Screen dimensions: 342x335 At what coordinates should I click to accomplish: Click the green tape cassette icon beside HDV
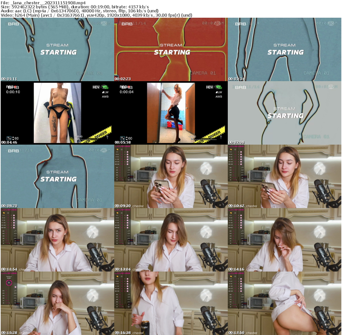[218, 87]
